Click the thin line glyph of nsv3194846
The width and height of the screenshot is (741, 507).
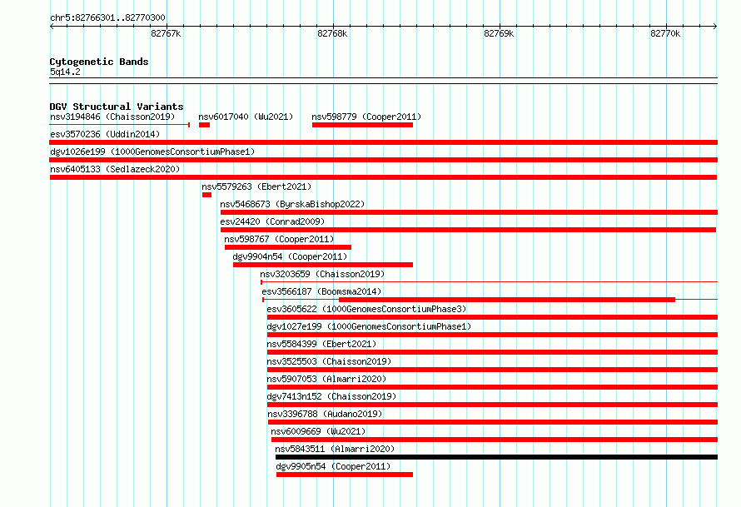[x=120, y=125]
